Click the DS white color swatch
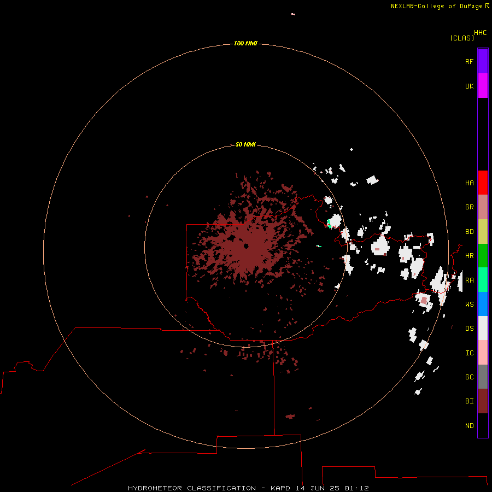Screen dimensions: 492x492 483,328
